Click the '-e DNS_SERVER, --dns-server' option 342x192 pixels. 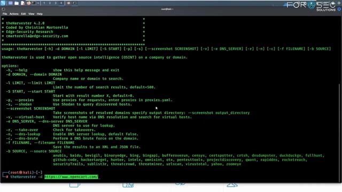point(46,121)
